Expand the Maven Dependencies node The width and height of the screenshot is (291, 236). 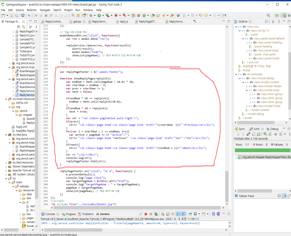6,166
